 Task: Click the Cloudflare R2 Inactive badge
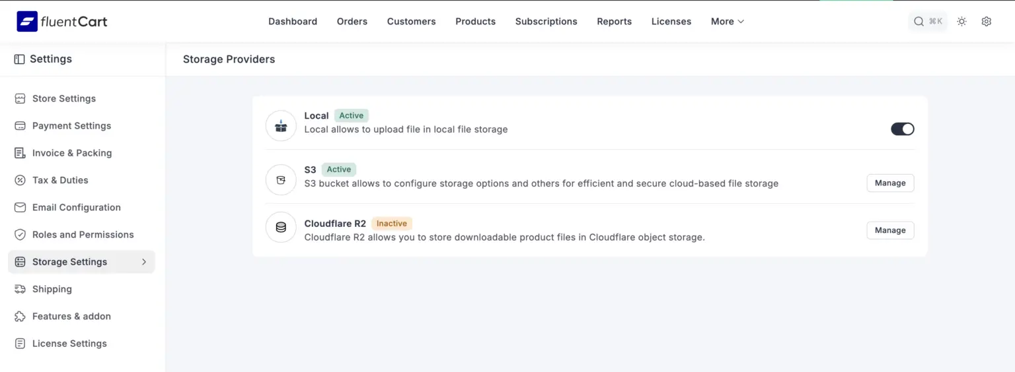coord(392,224)
